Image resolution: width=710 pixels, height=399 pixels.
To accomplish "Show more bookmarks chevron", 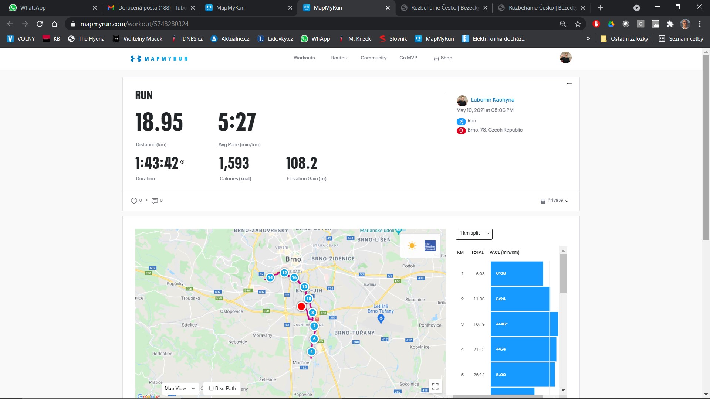I will point(588,39).
